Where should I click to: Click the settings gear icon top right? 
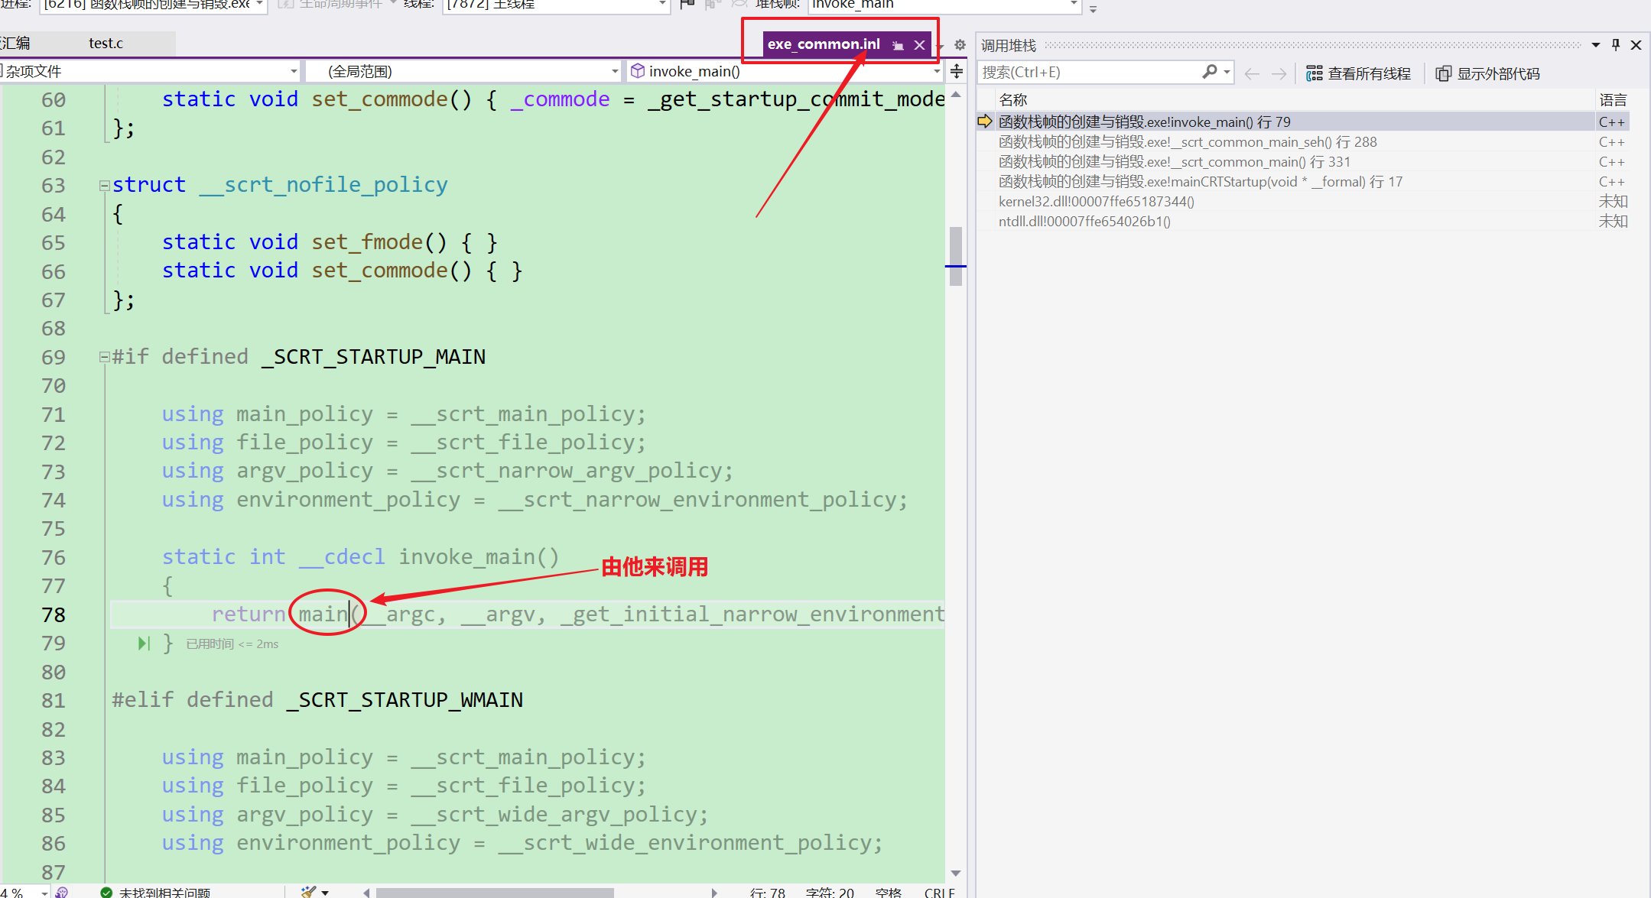[960, 45]
